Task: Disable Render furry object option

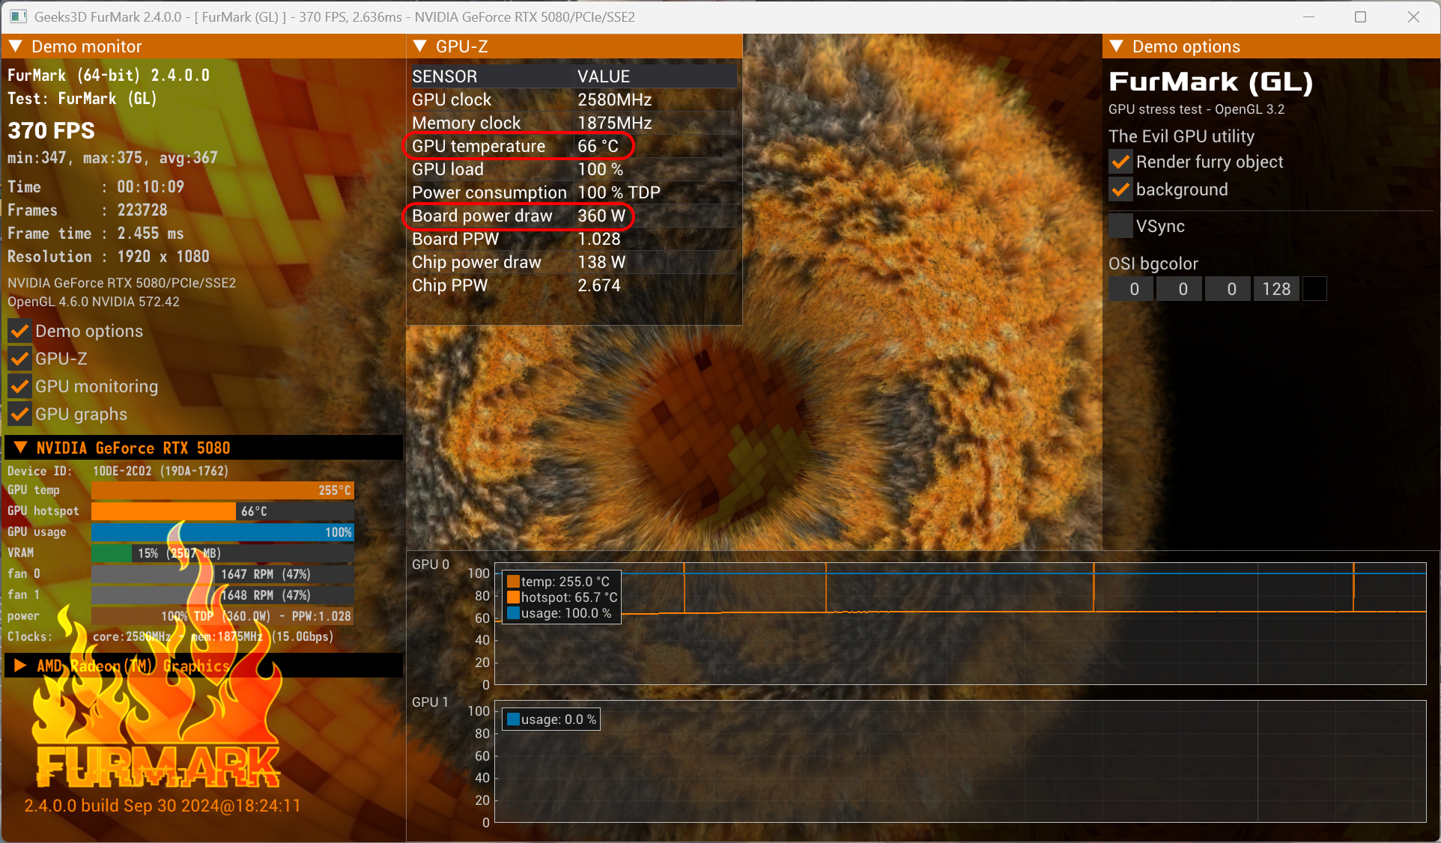Action: (1120, 162)
